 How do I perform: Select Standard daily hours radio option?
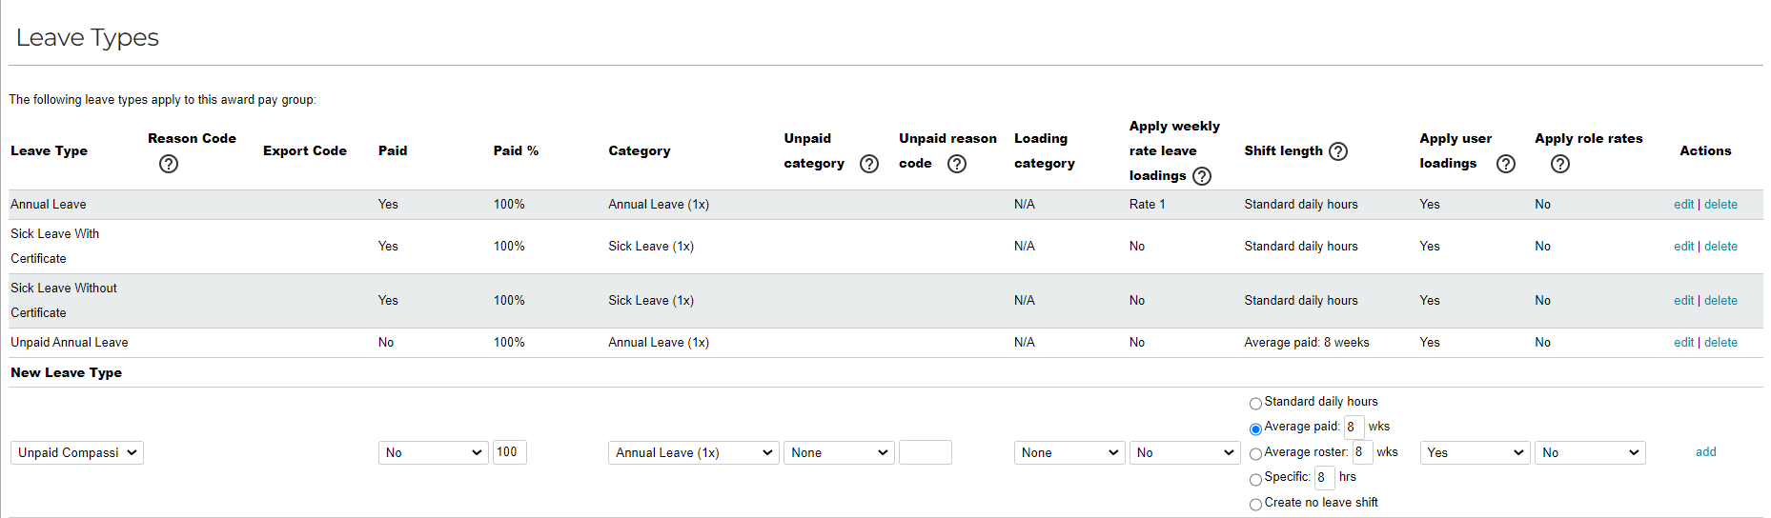point(1255,404)
